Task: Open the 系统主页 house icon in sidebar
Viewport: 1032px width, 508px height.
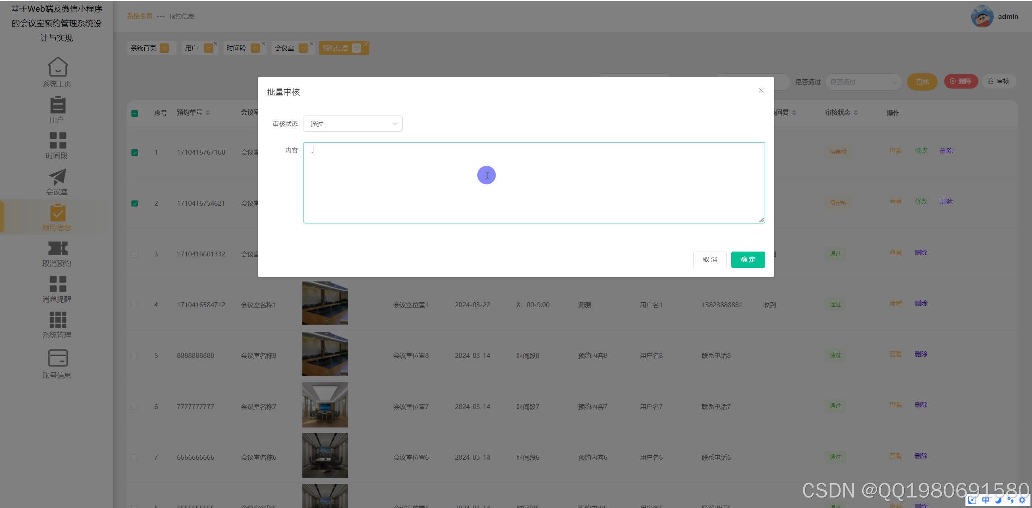Action: (x=58, y=67)
